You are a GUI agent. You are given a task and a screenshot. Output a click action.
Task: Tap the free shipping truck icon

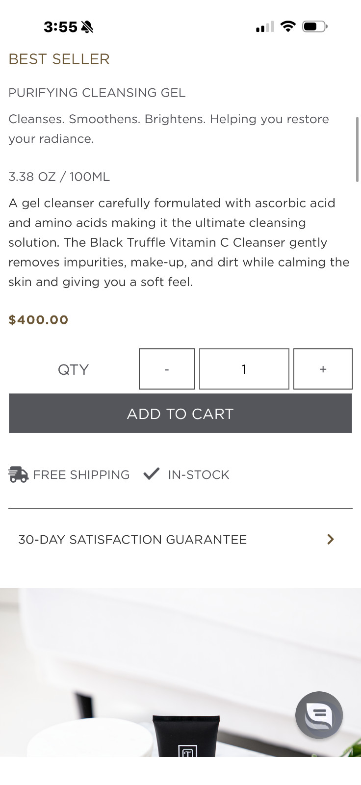click(19, 474)
